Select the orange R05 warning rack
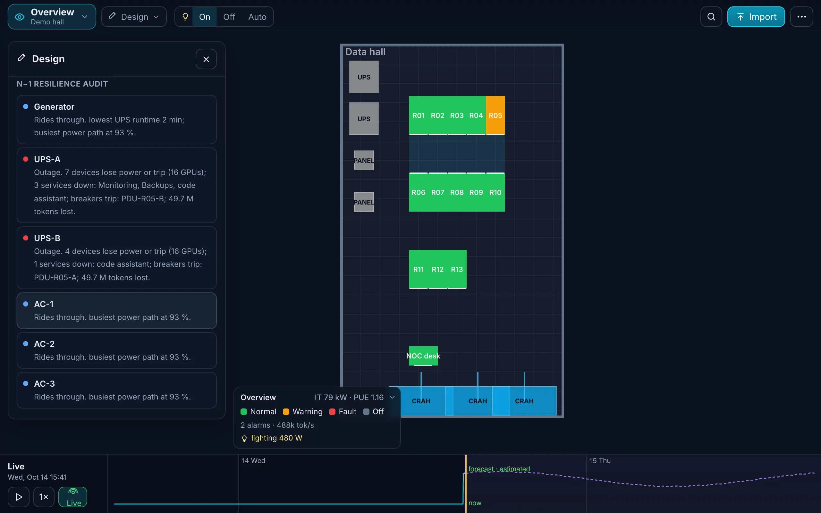821x513 pixels. tap(495, 115)
